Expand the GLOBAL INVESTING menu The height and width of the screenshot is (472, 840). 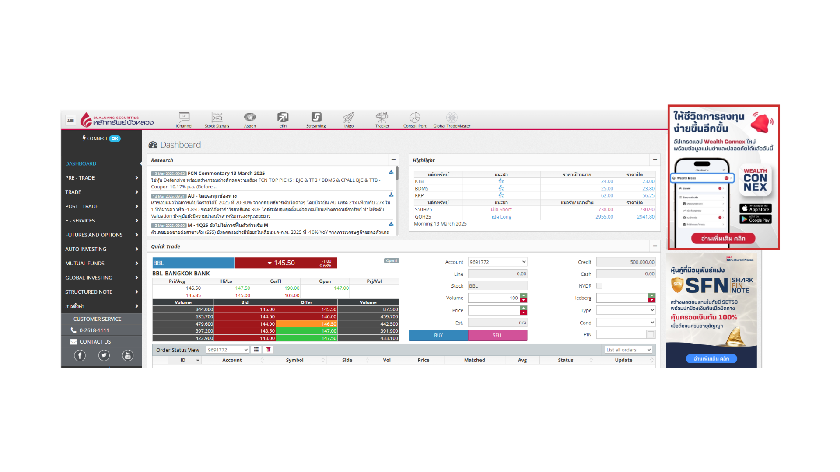click(x=101, y=278)
